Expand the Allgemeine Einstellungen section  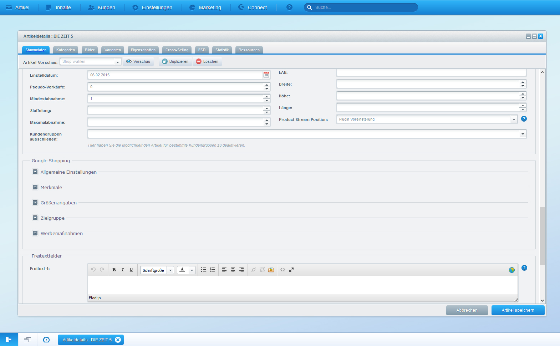coord(35,172)
